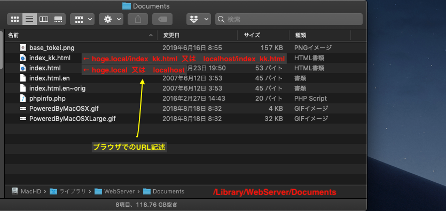The image size is (446, 211).
Task: Switch to icon view
Action: (15, 19)
